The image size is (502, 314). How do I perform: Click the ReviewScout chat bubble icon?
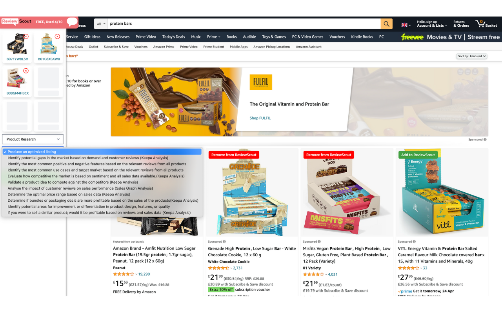point(72,22)
